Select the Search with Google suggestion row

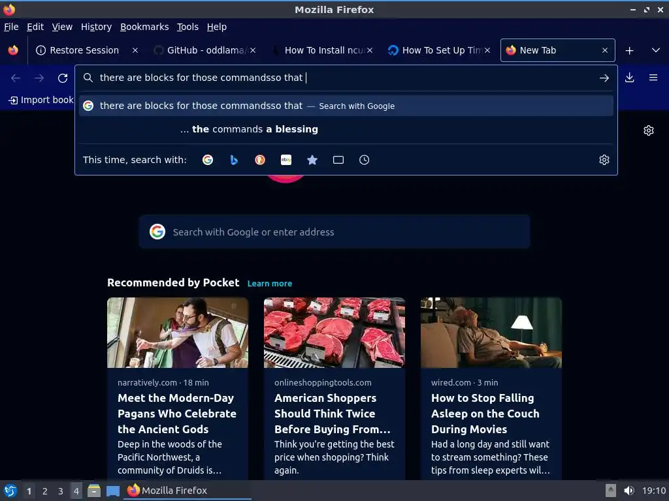pos(346,106)
